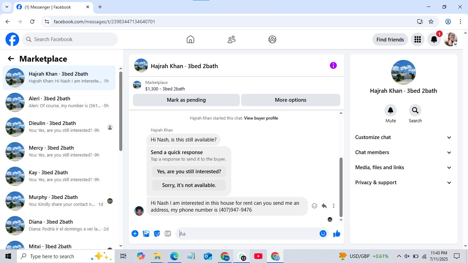This screenshot has height=263, width=468.
Task: Open the Friends icon in top navigation
Action: pos(232,39)
